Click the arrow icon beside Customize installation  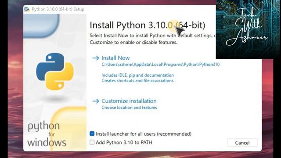click(96, 101)
